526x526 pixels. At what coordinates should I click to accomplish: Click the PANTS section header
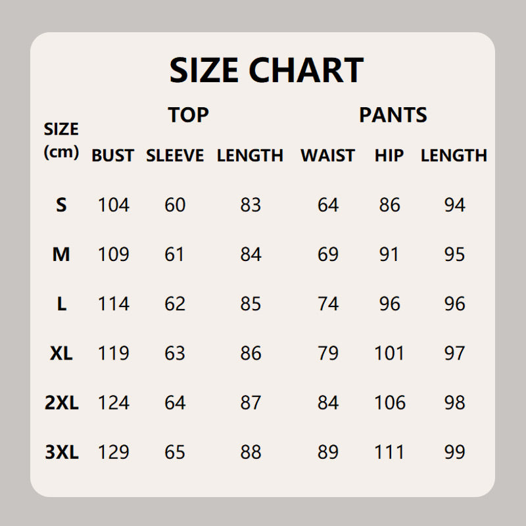(x=393, y=115)
